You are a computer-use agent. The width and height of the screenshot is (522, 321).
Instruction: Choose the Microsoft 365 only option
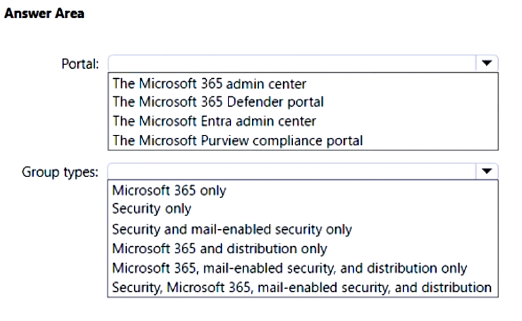(169, 191)
